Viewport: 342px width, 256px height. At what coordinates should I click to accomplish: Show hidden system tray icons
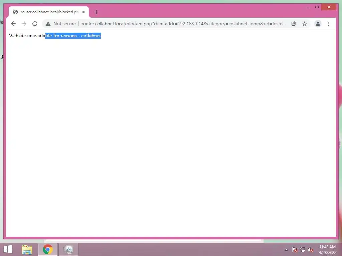pos(286,250)
